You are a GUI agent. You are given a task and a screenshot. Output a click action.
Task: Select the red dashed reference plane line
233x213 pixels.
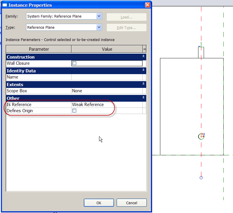(201, 97)
